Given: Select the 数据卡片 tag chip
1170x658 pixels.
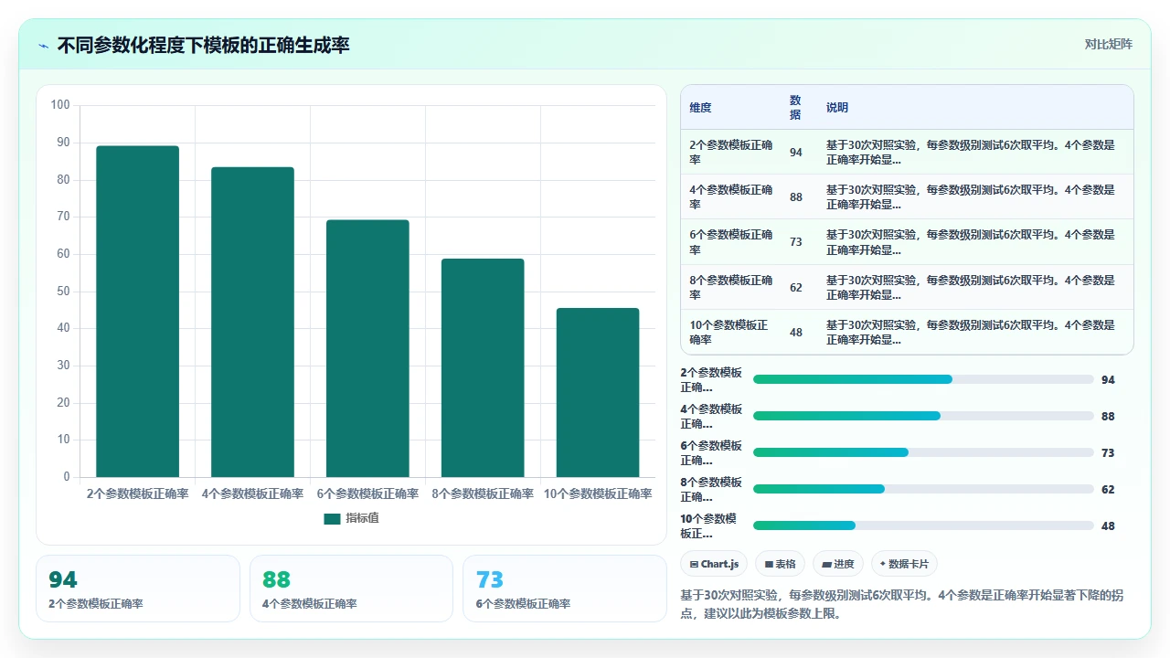Looking at the screenshot, I should point(904,564).
